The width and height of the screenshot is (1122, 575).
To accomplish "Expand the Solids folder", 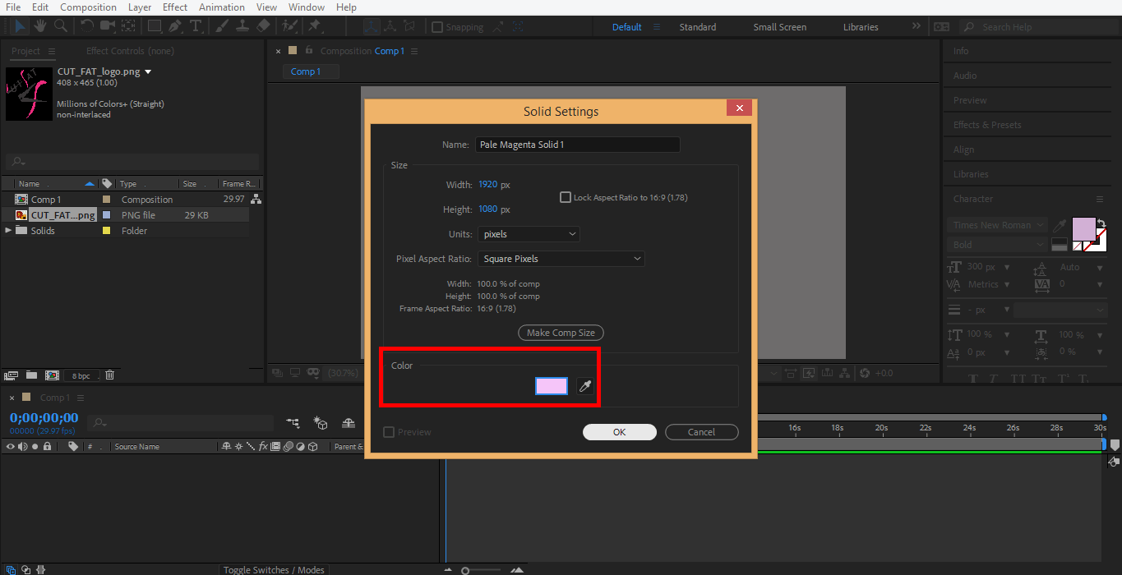I will (x=9, y=231).
